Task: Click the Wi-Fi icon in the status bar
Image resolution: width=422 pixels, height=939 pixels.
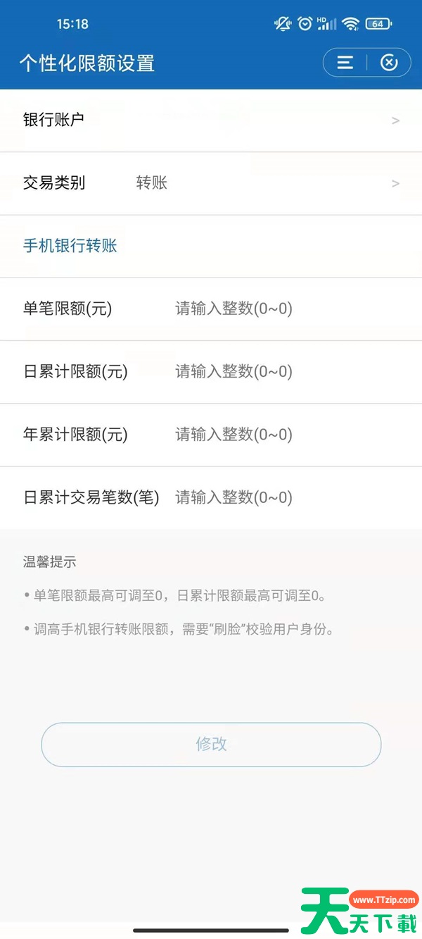Action: [x=350, y=23]
